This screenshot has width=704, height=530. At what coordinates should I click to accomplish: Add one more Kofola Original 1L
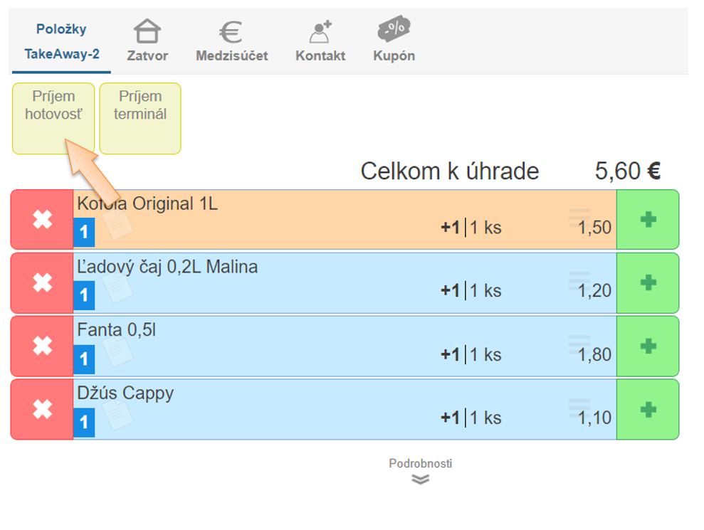coord(647,220)
